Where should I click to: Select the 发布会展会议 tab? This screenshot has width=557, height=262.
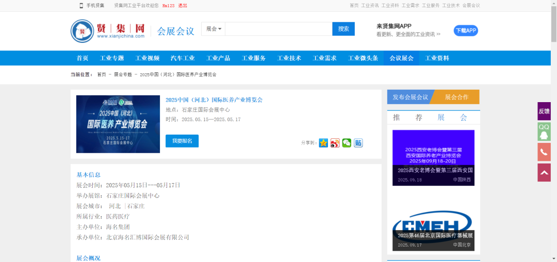(x=410, y=97)
